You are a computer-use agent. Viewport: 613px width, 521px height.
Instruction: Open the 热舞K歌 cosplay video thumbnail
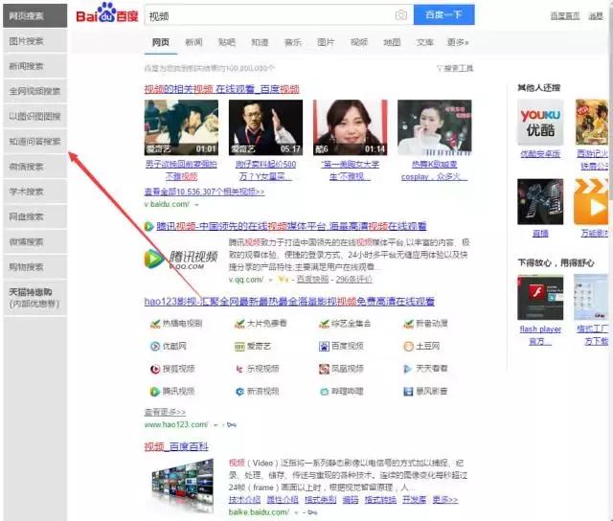click(x=435, y=127)
